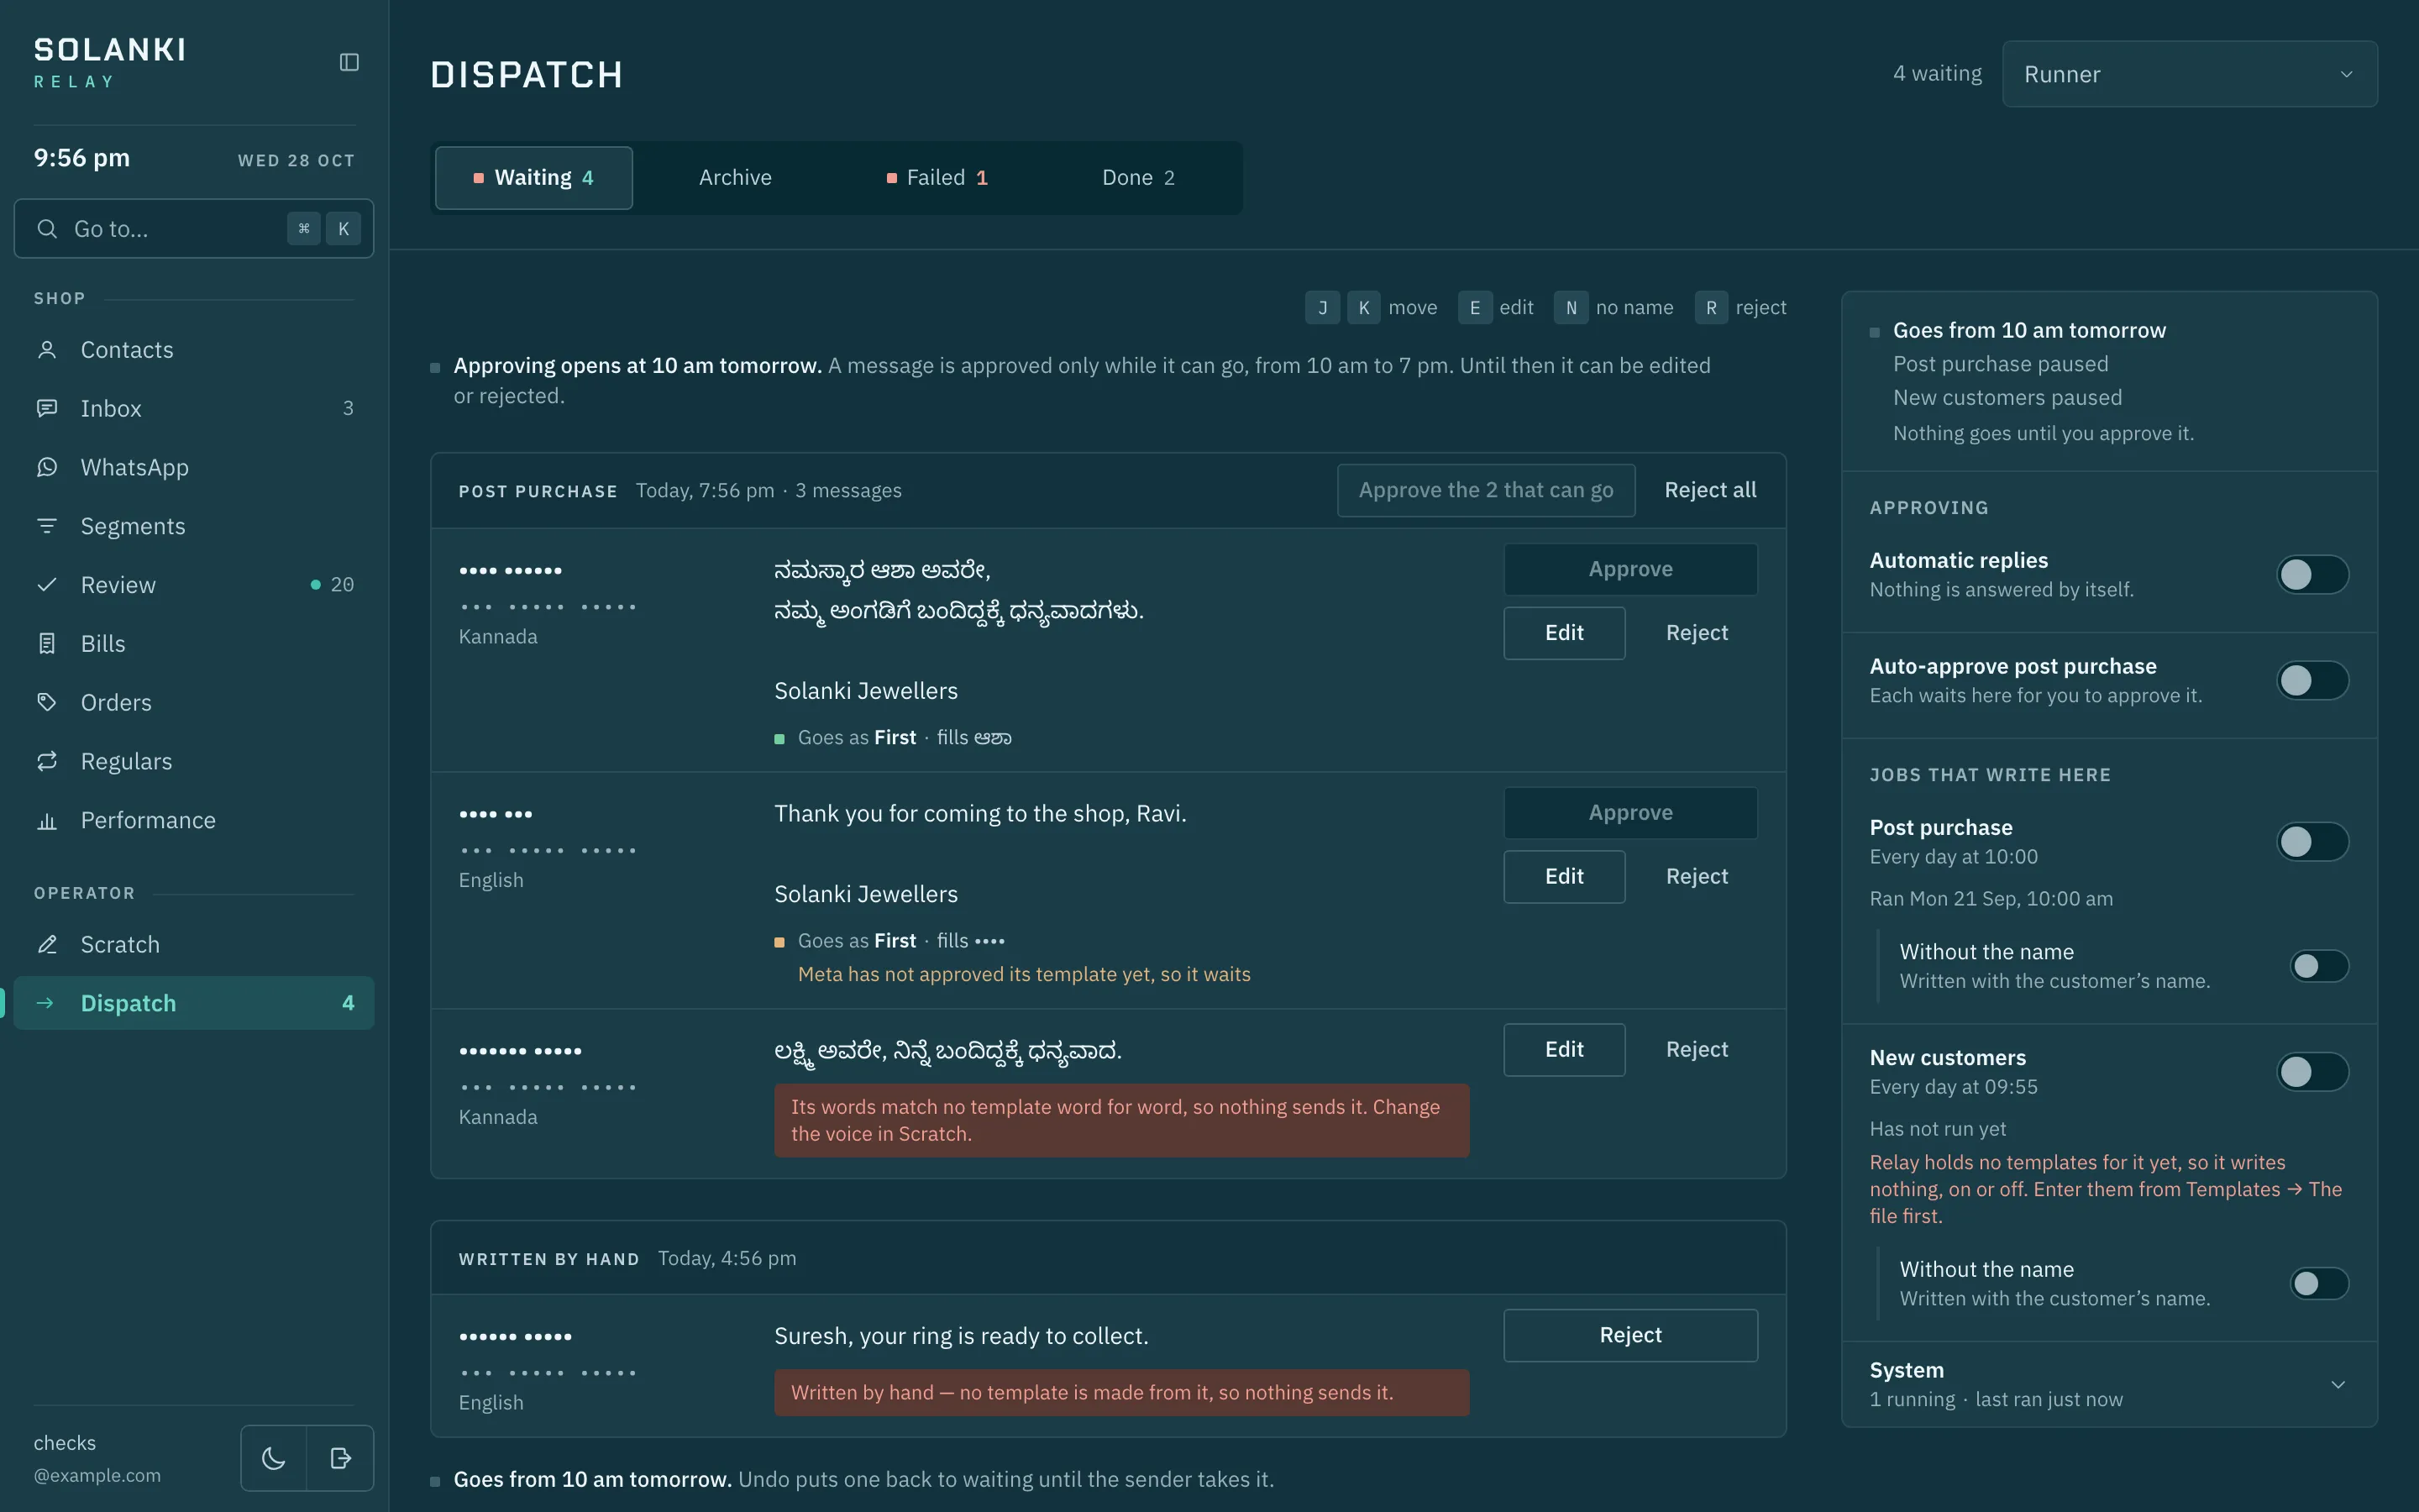Open the Runner dropdown
This screenshot has height=1512, width=2419.
pyautogui.click(x=2189, y=74)
